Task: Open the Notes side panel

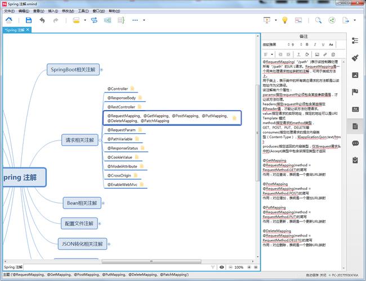Action: [355, 126]
